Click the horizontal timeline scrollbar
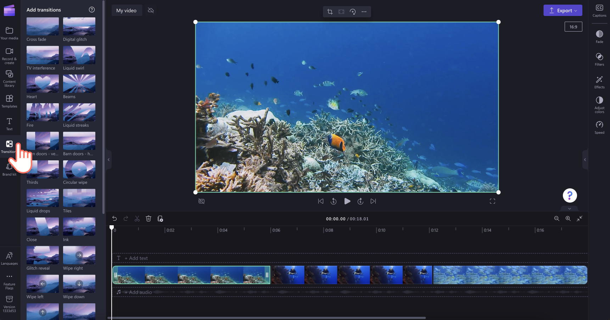The height and width of the screenshot is (320, 610). pos(267,318)
